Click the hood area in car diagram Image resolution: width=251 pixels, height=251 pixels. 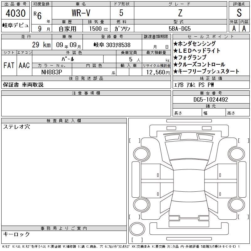[189, 151]
